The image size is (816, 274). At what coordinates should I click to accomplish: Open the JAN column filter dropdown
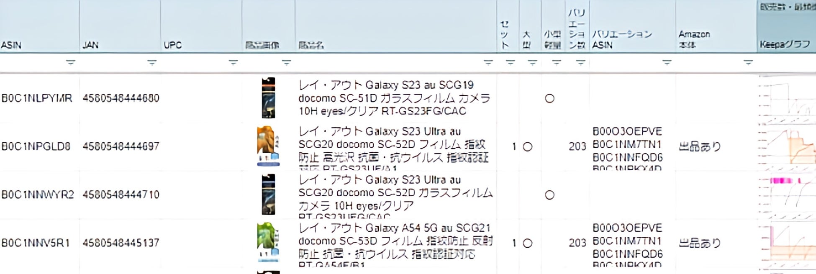[x=152, y=63]
